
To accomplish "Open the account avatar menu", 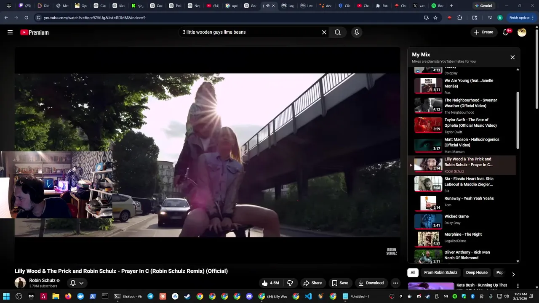I will pyautogui.click(x=522, y=32).
